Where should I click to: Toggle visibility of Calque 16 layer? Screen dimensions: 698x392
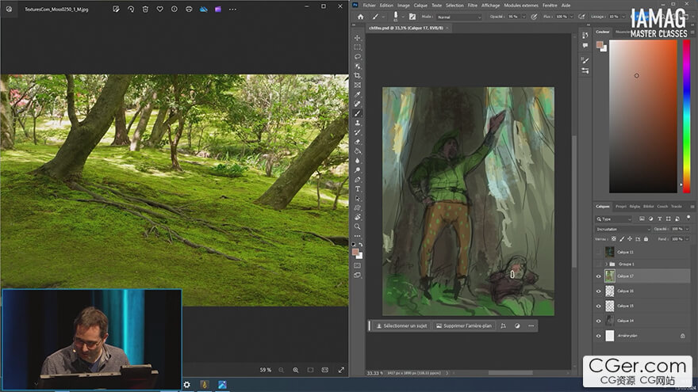599,291
